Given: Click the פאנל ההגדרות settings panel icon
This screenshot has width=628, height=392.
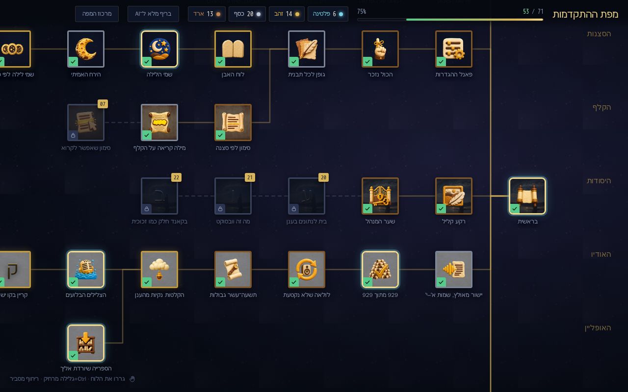Looking at the screenshot, I should point(454,49).
